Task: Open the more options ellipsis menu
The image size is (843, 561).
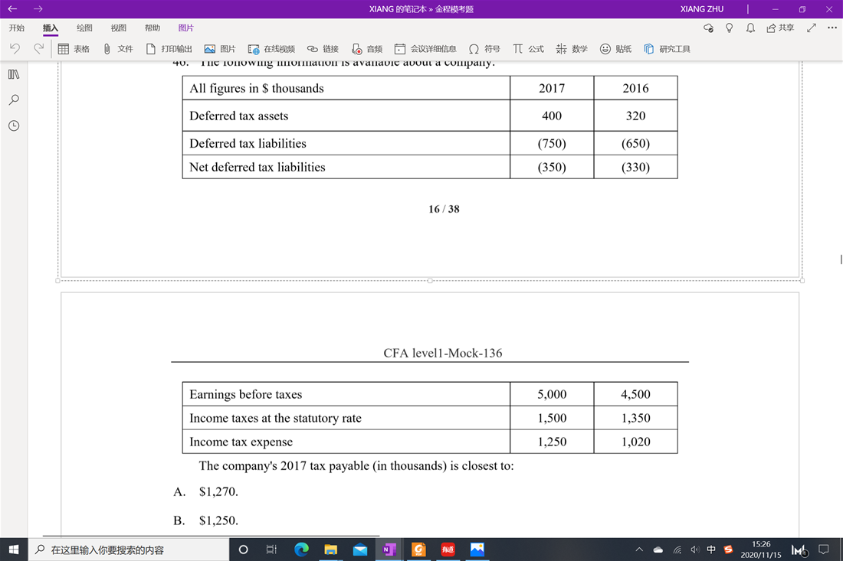Action: (x=832, y=28)
